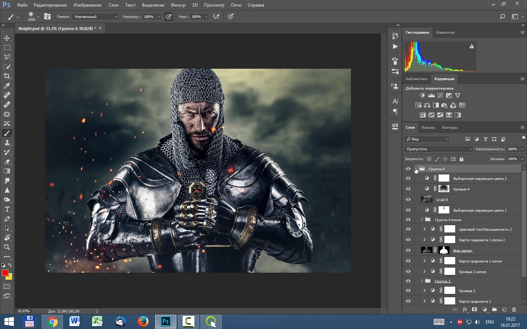Hide the Слой 8 layer
527x329 pixels.
[408, 200]
